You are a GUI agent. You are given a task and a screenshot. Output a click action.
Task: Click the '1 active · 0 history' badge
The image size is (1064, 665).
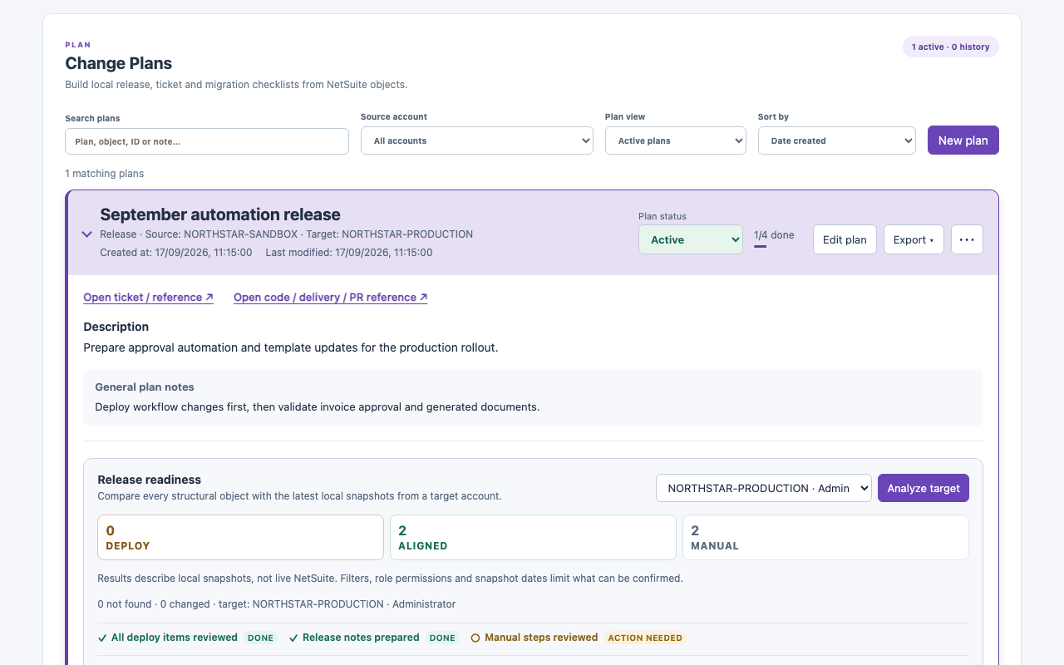tap(951, 47)
